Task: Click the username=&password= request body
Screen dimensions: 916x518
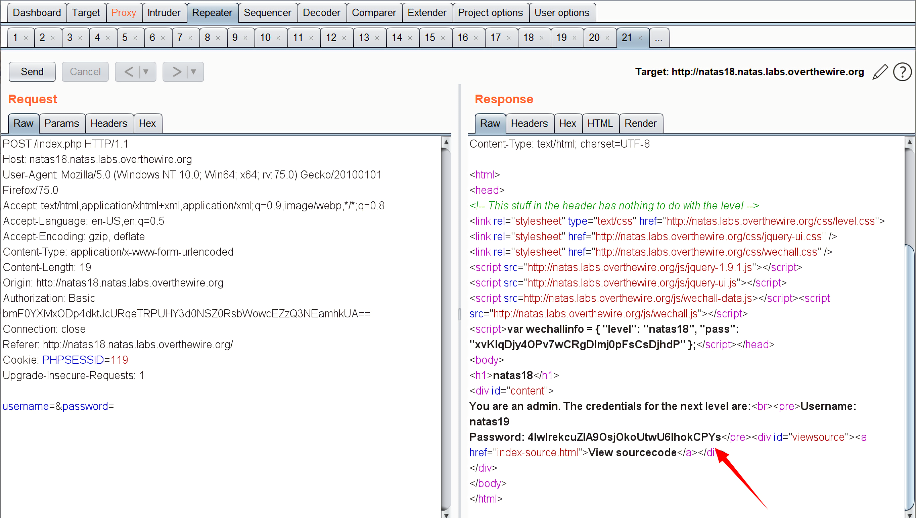Action: pos(58,406)
